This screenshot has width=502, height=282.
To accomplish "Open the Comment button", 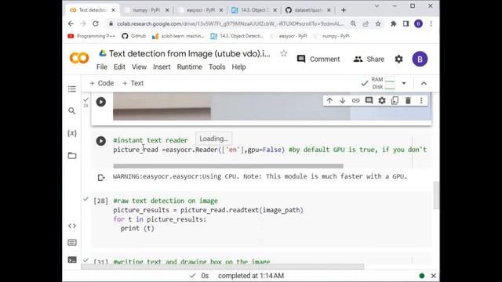I will tap(318, 60).
